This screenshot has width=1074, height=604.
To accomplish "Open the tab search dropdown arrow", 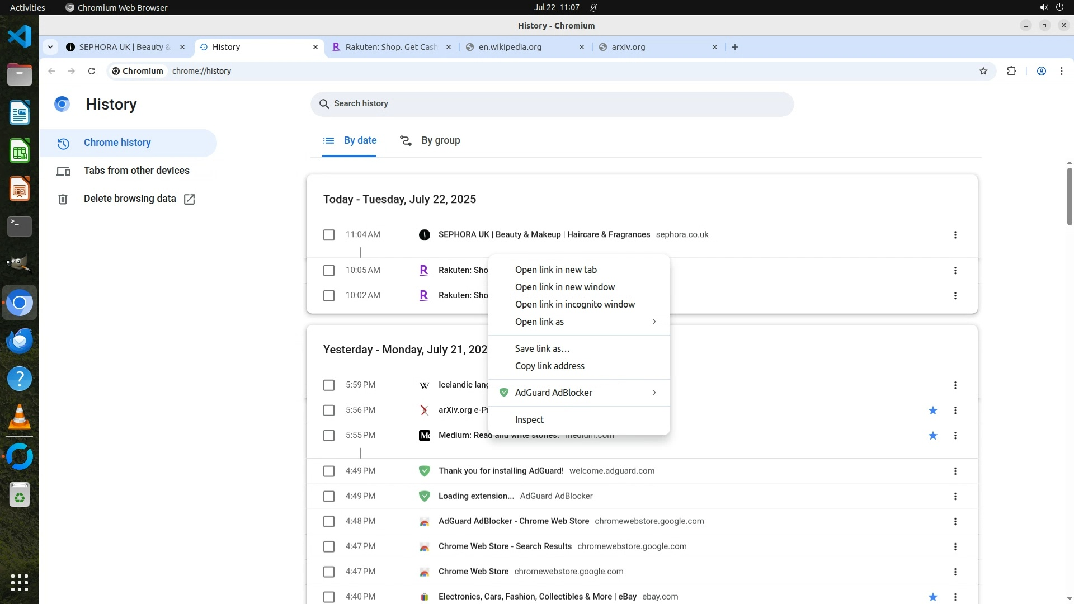I will pyautogui.click(x=50, y=47).
